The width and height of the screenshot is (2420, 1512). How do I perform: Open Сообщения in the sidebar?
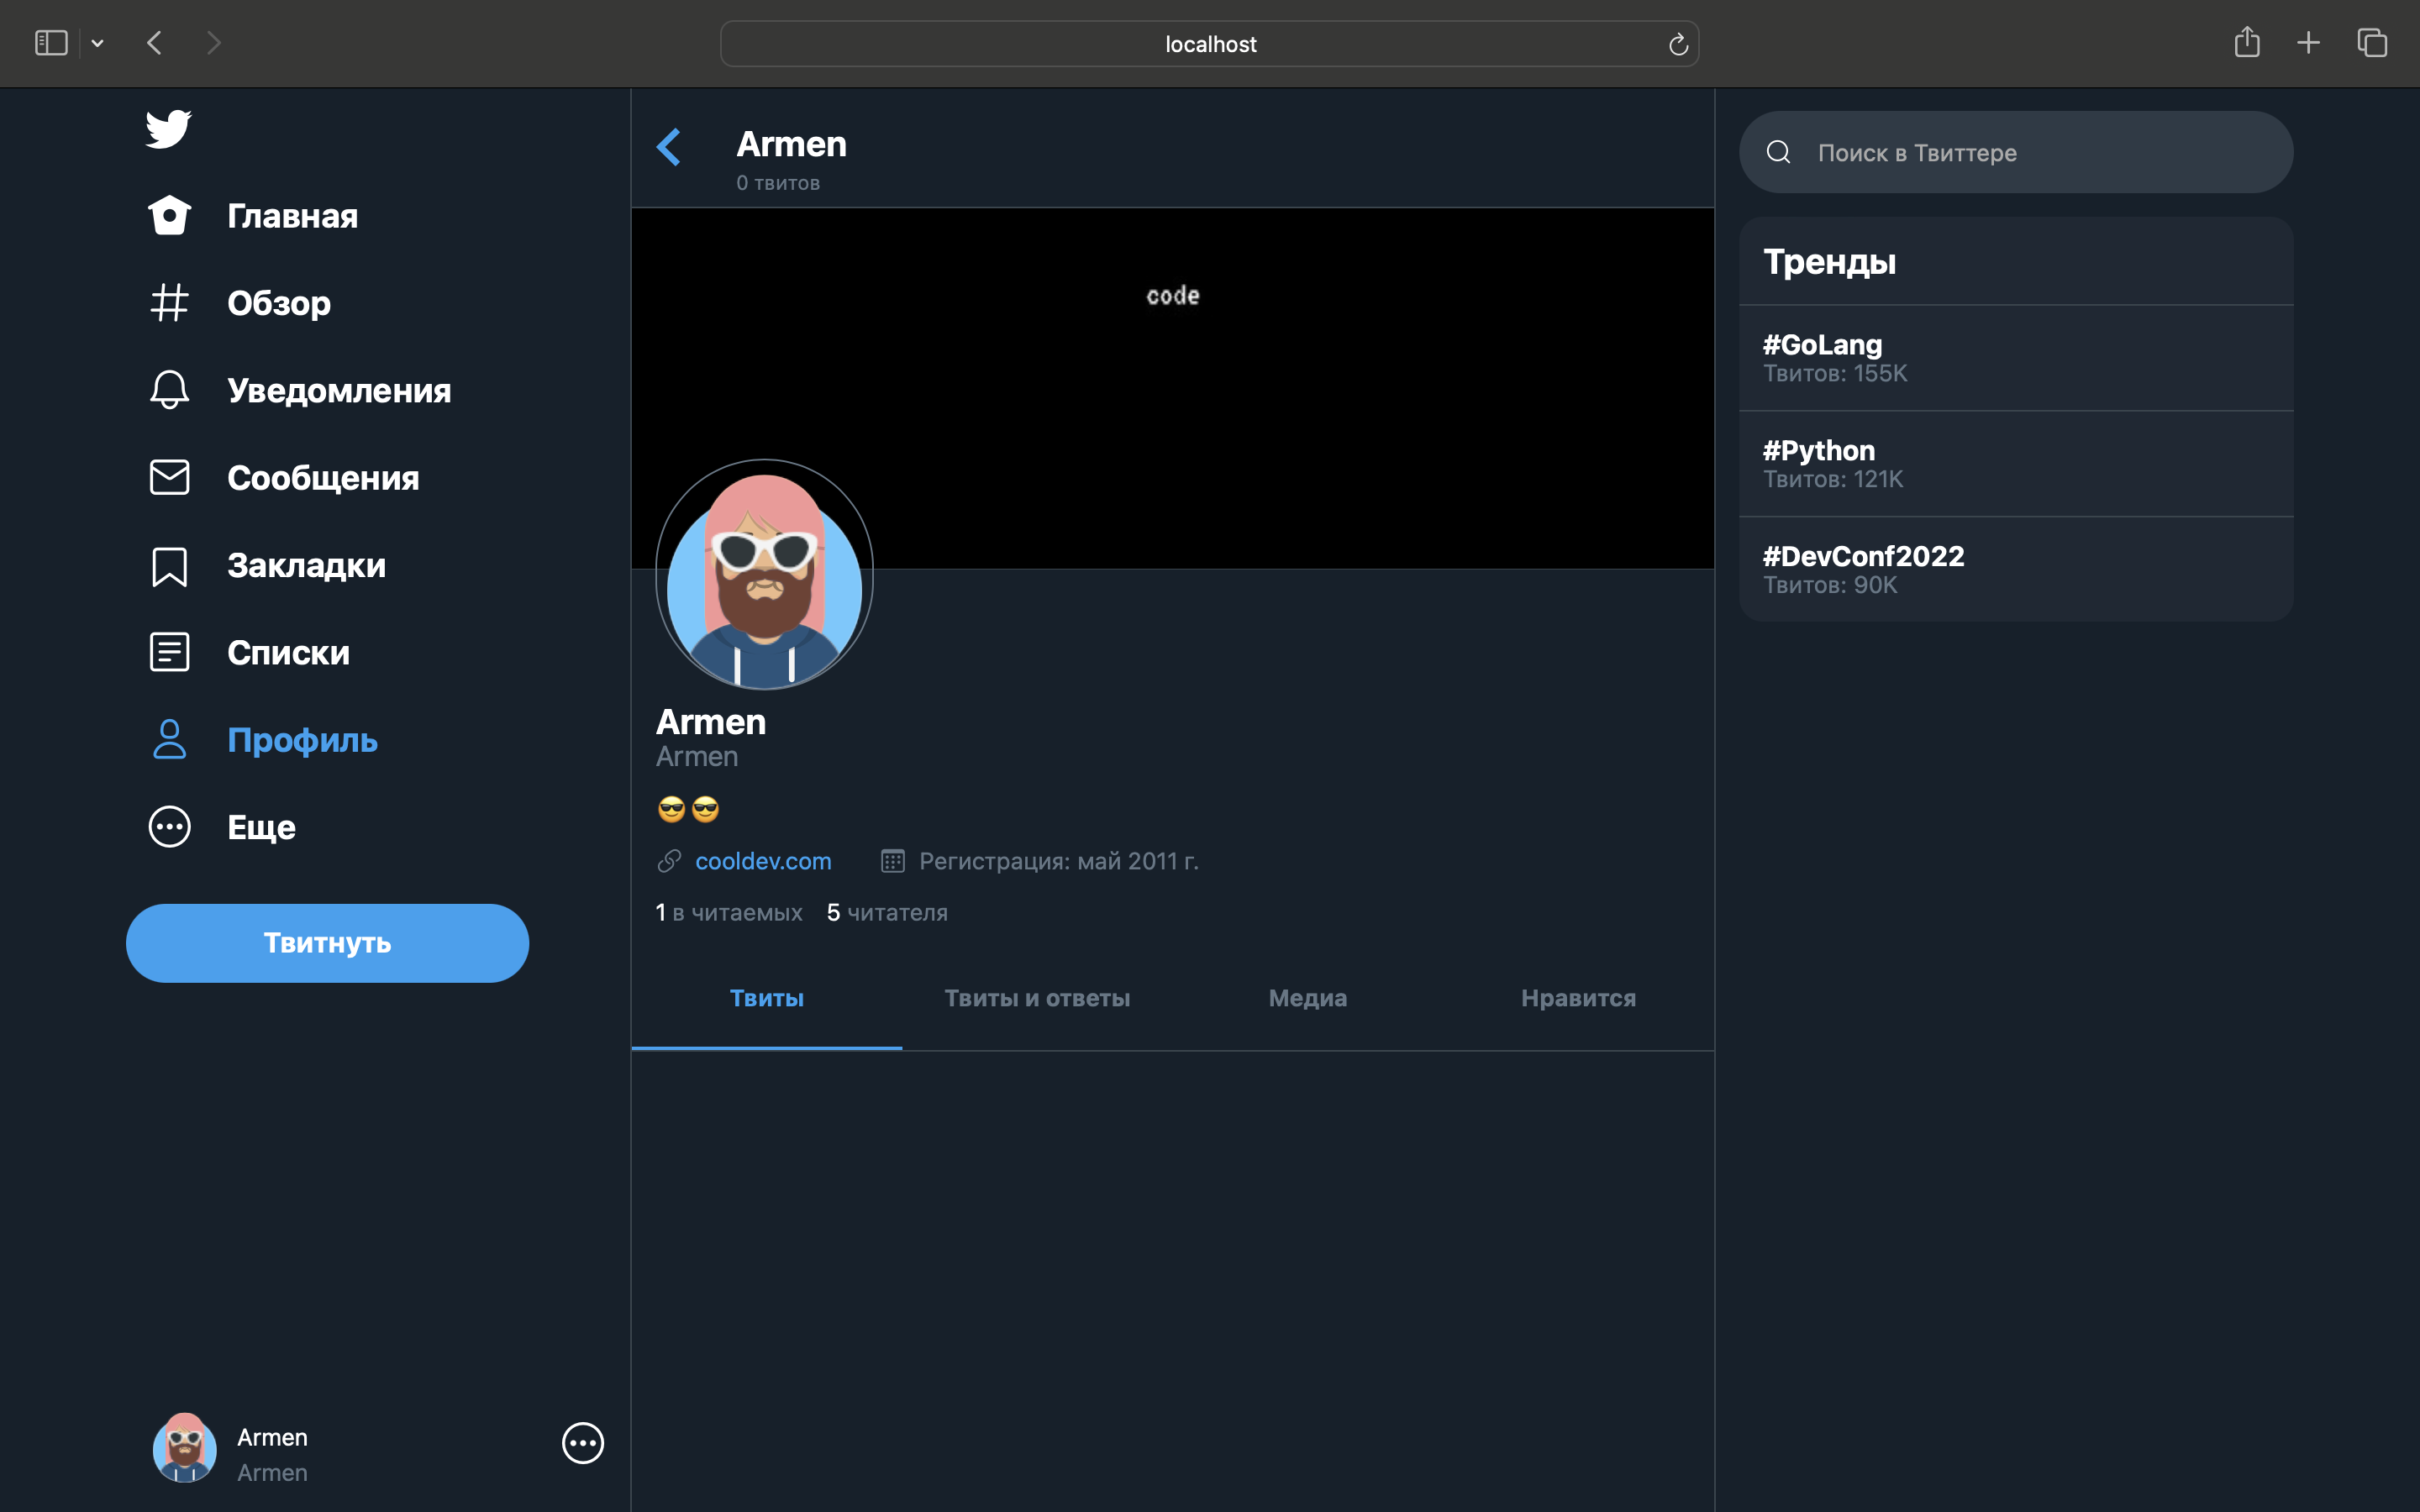pos(323,478)
